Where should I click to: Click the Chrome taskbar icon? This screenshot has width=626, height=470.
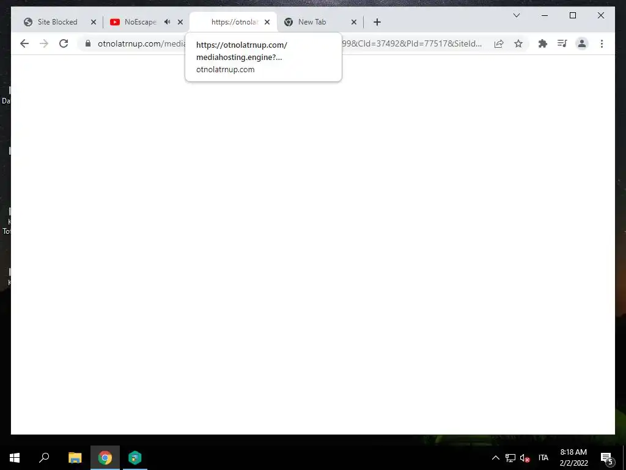(105, 458)
